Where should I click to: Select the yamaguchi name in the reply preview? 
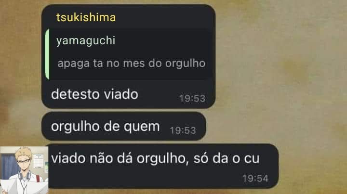point(86,41)
